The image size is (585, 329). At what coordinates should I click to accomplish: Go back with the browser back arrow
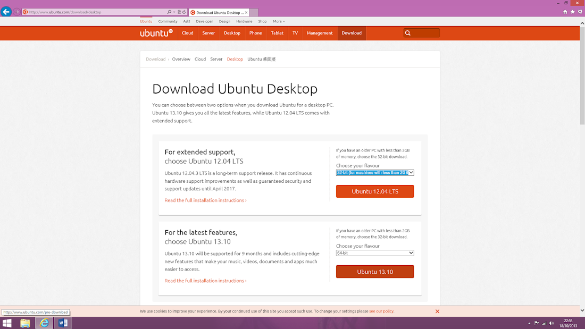(x=6, y=12)
